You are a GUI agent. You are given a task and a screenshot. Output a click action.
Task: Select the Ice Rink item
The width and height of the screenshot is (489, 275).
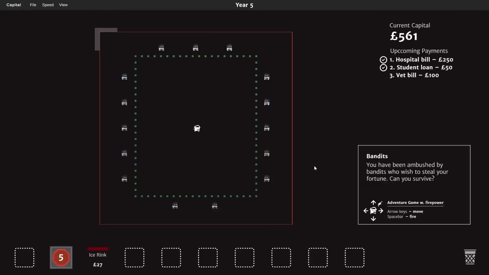click(98, 257)
